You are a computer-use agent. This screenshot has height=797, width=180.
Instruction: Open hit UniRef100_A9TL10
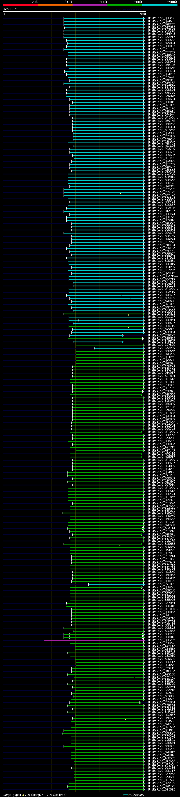tap(161, 647)
